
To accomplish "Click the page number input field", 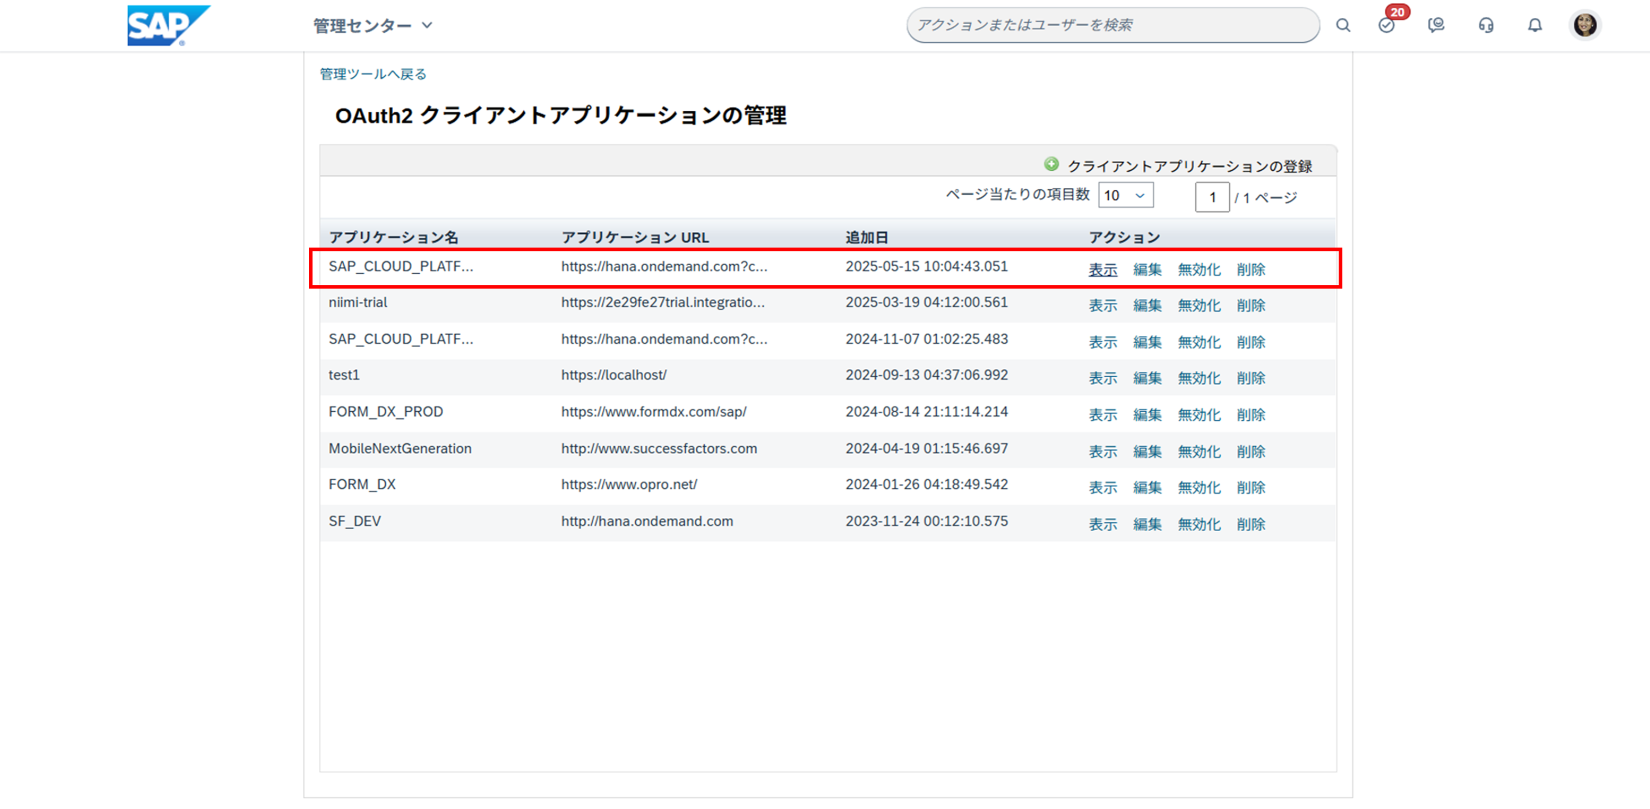I will pos(1211,197).
